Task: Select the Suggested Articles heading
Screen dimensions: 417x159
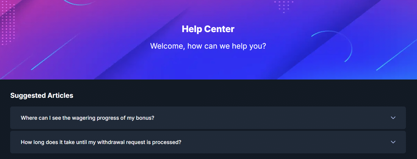Action: [42, 95]
